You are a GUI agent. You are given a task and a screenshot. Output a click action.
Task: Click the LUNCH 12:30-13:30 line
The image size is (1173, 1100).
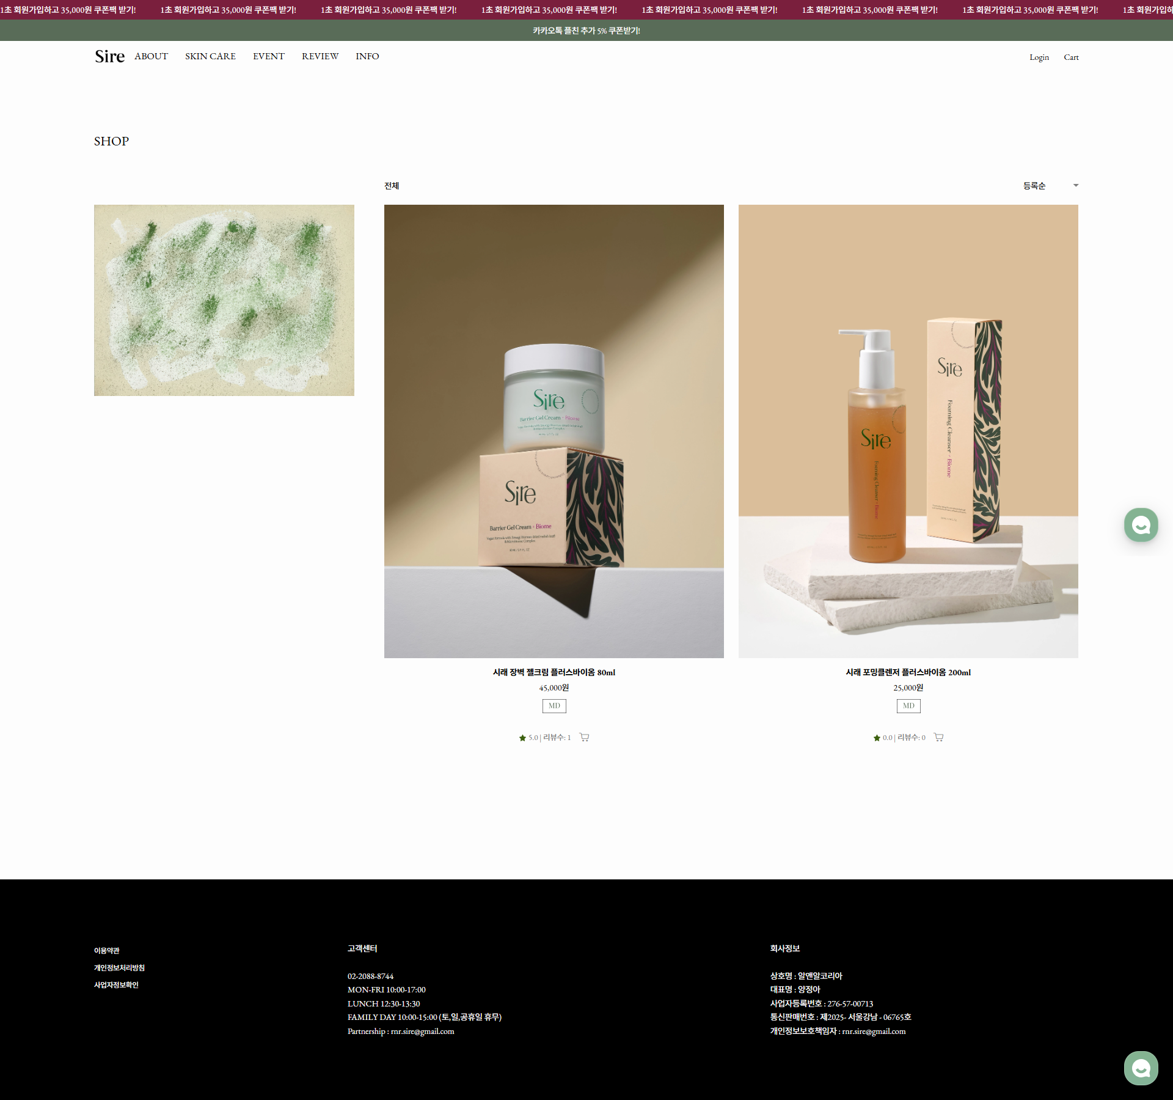click(384, 1004)
